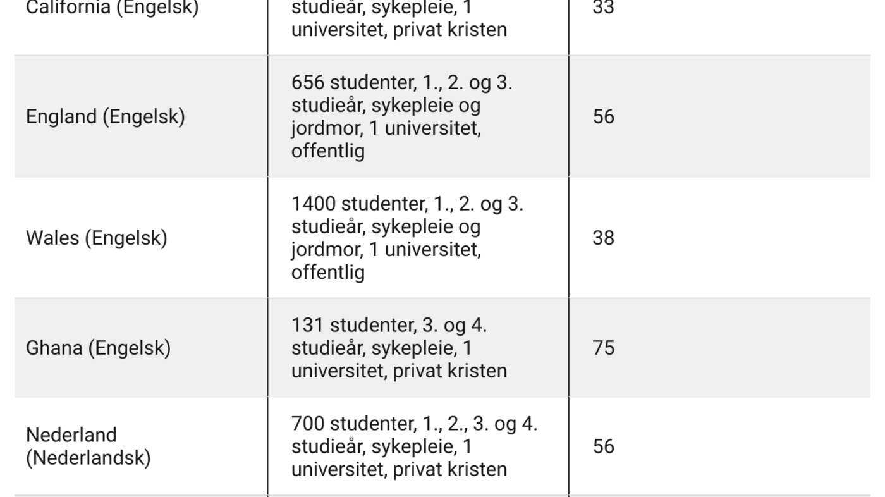Click the 1400 studenter description cell
Viewport: 885px width, 497px height.
[x=418, y=238]
